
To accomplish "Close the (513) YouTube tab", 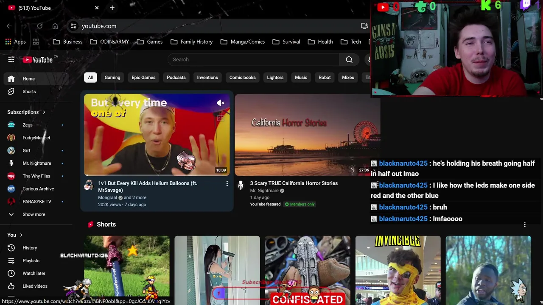I will (x=97, y=8).
